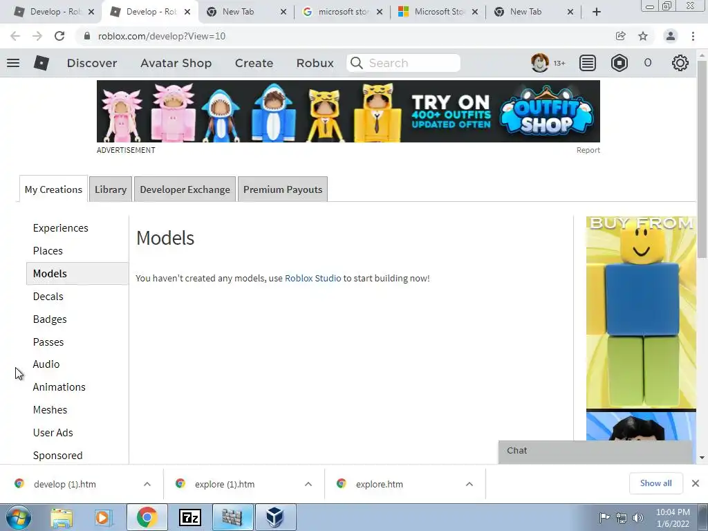This screenshot has height=531, width=708.
Task: Bookmark this page with the star icon
Action: (x=643, y=36)
